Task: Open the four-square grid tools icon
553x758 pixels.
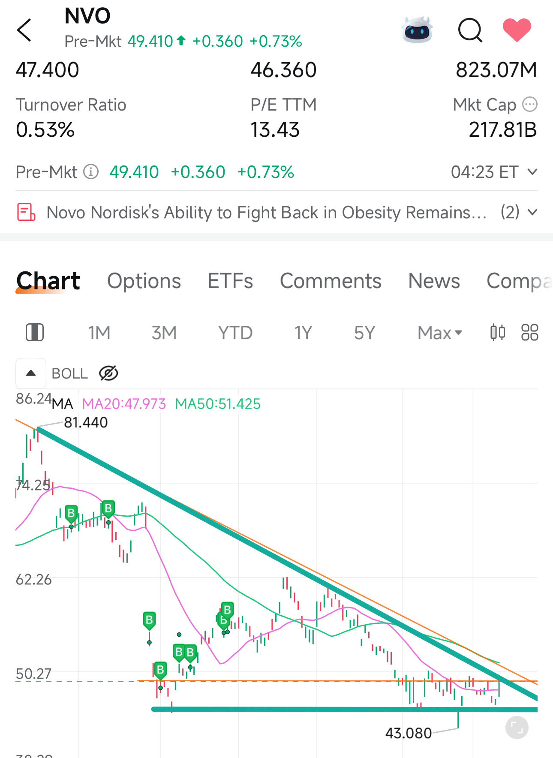Action: click(x=529, y=332)
